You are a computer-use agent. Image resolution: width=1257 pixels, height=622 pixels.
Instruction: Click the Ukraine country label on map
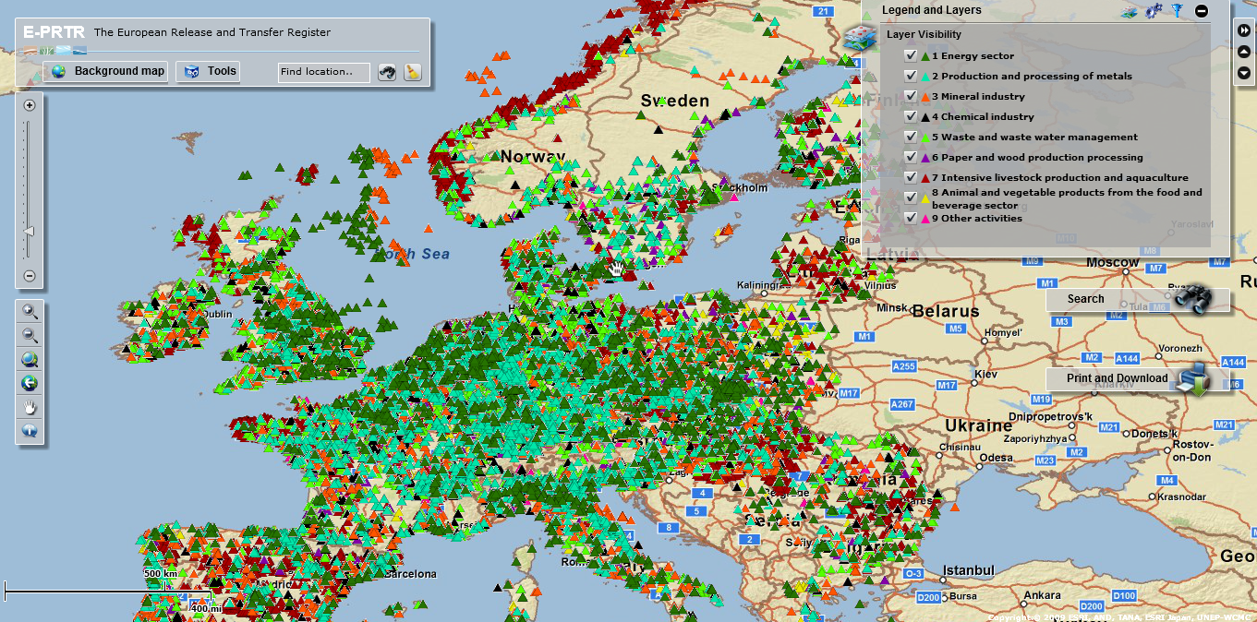(x=979, y=425)
